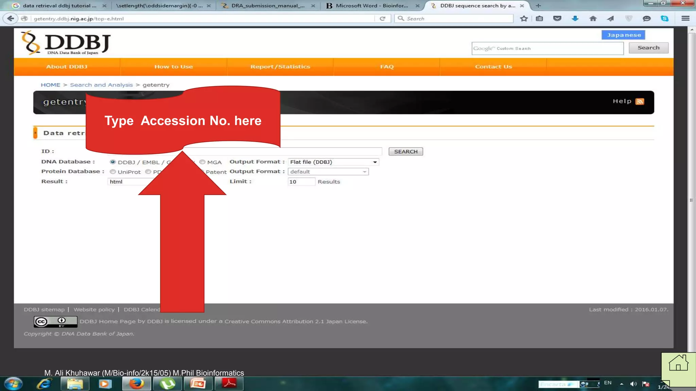Select the UniProt radio button
The height and width of the screenshot is (391, 696).
(113, 172)
